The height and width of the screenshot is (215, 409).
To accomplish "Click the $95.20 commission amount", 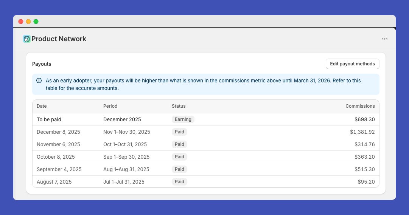I will click(366, 182).
